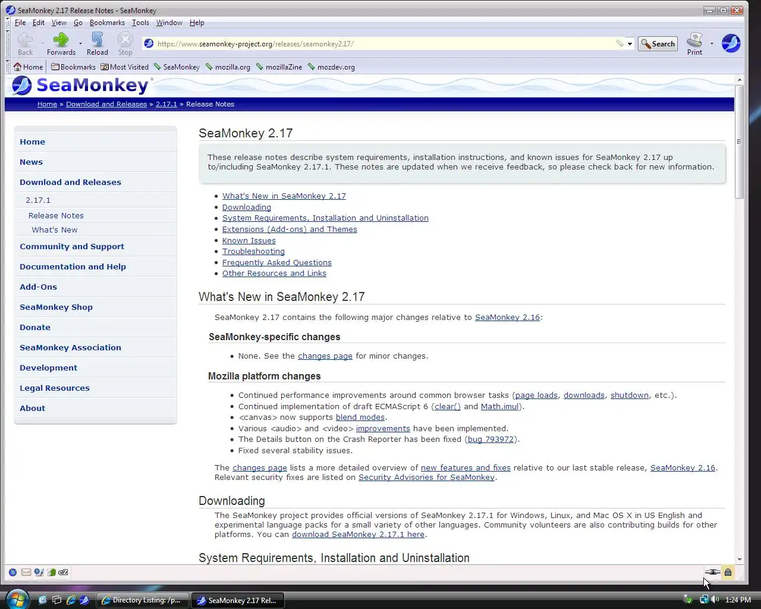Open the Most Visited folder
The image size is (761, 609).
click(125, 67)
